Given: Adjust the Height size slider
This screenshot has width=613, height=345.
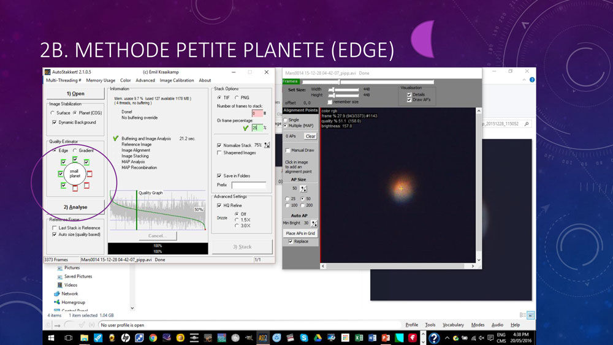Looking at the screenshot, I should (x=344, y=95).
